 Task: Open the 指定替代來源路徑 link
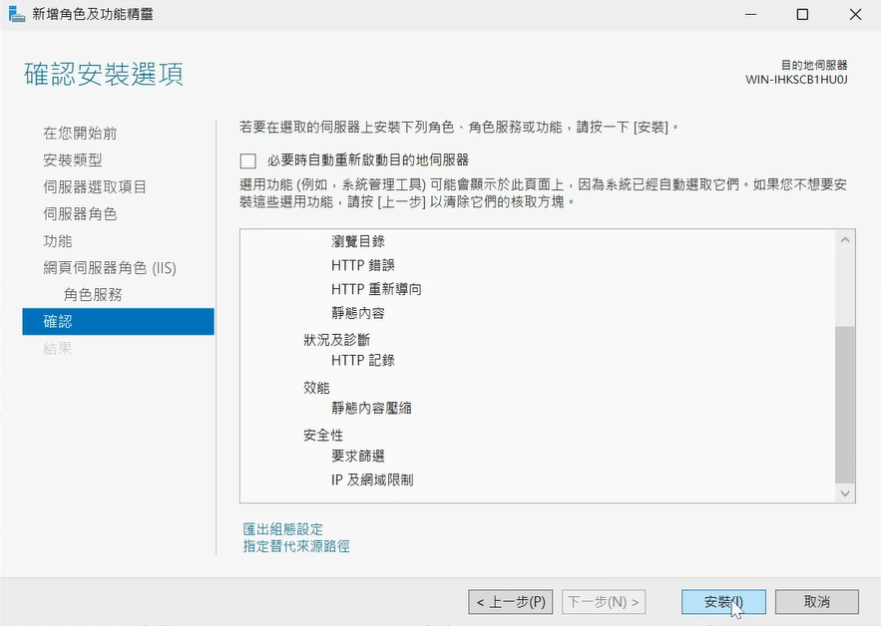point(296,545)
